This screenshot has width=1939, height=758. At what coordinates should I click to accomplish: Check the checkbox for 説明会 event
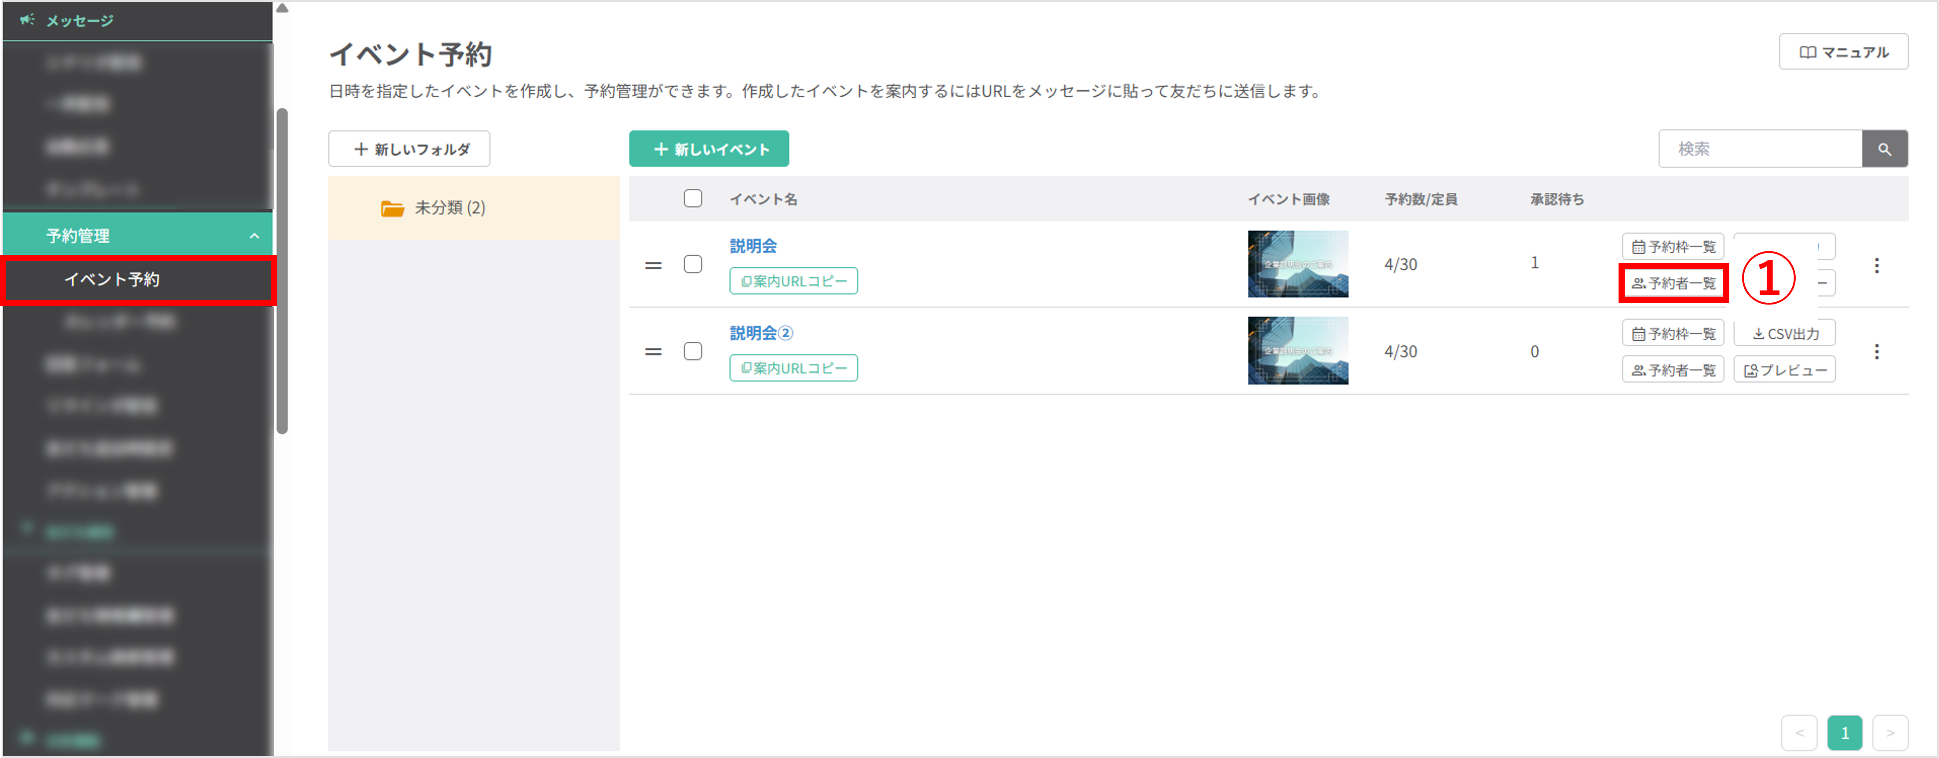point(692,264)
